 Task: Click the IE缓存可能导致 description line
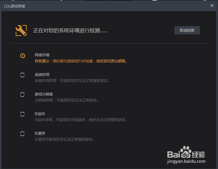[x=64, y=139]
